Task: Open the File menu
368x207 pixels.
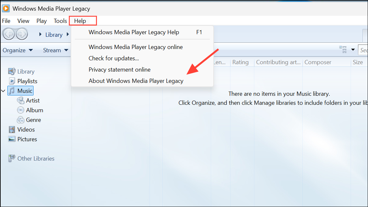Action: pyautogui.click(x=6, y=21)
